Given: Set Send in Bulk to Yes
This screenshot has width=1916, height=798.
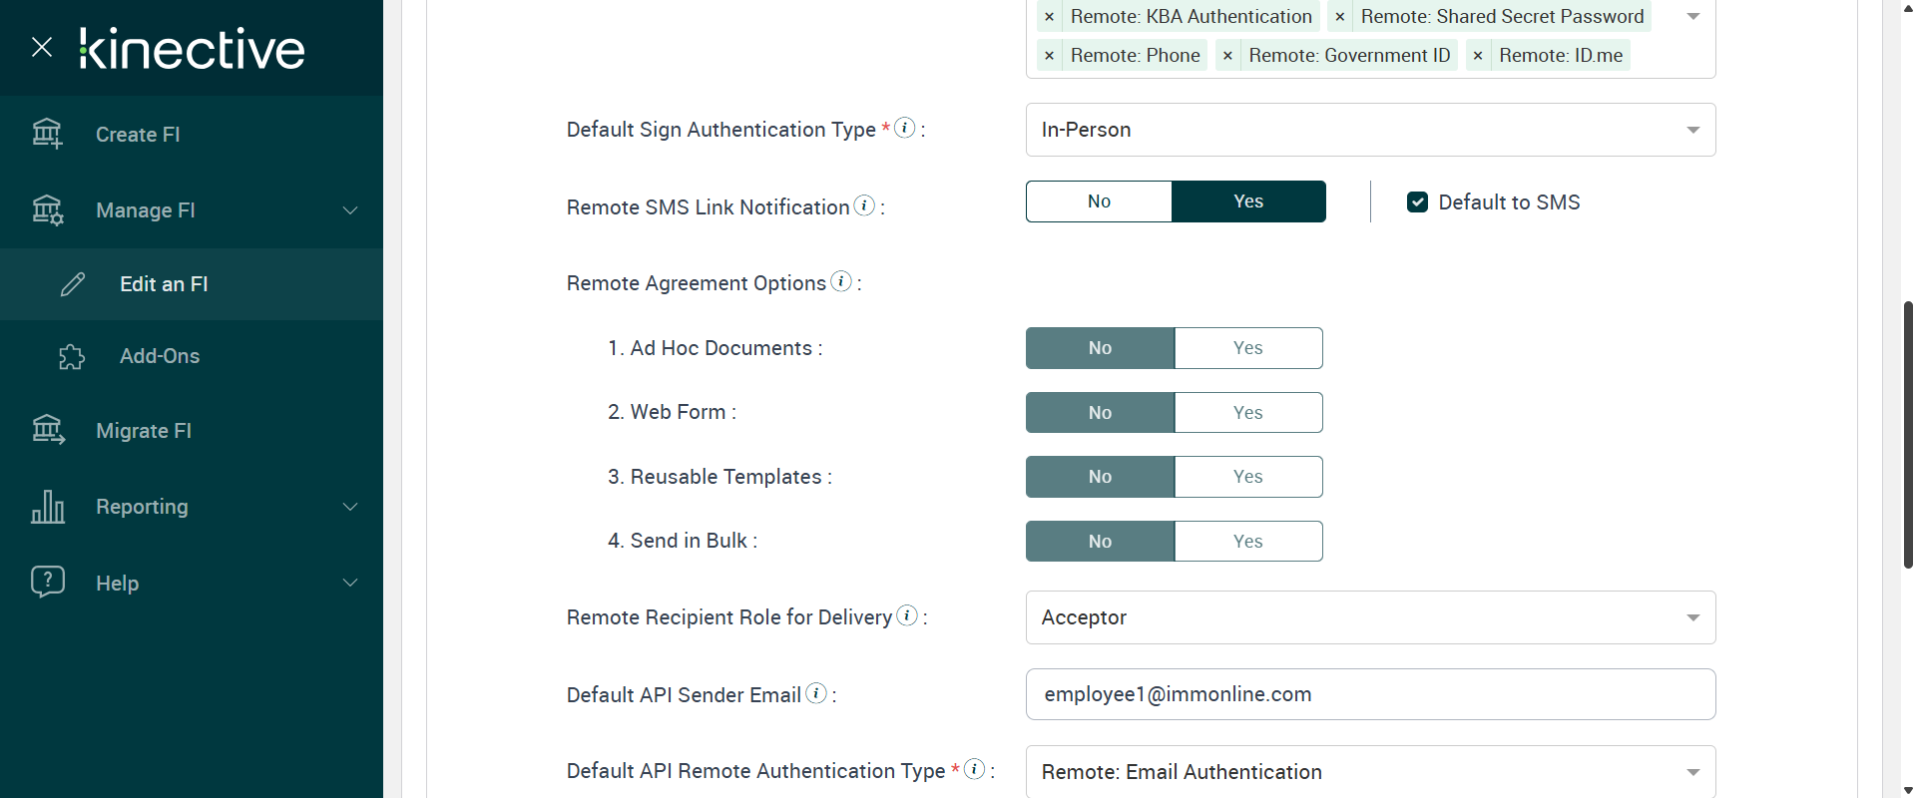Looking at the screenshot, I should click(1247, 542).
